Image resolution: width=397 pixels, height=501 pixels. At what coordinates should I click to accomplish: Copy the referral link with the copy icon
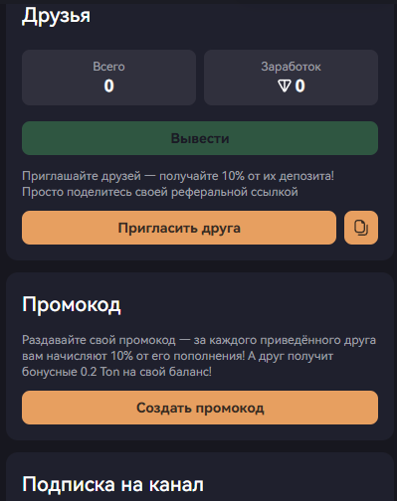(x=361, y=228)
